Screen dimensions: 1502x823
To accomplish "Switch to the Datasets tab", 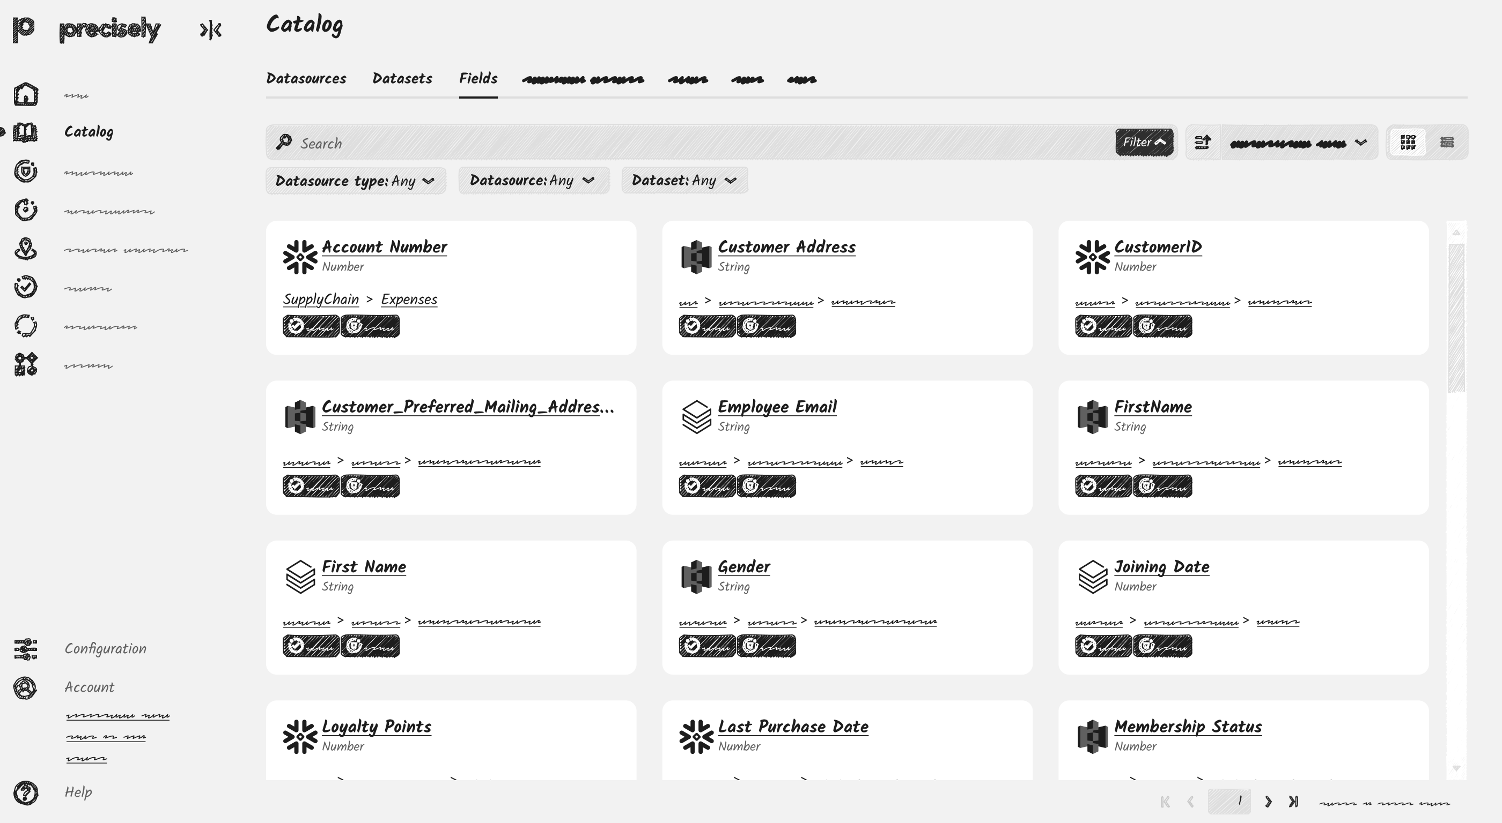I will (x=402, y=79).
